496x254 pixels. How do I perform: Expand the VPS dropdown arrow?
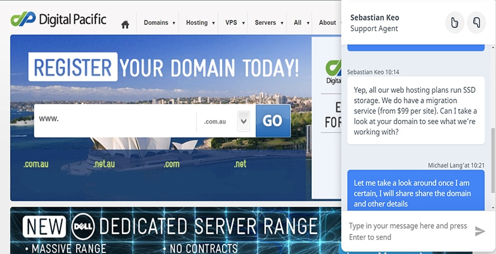[243, 23]
